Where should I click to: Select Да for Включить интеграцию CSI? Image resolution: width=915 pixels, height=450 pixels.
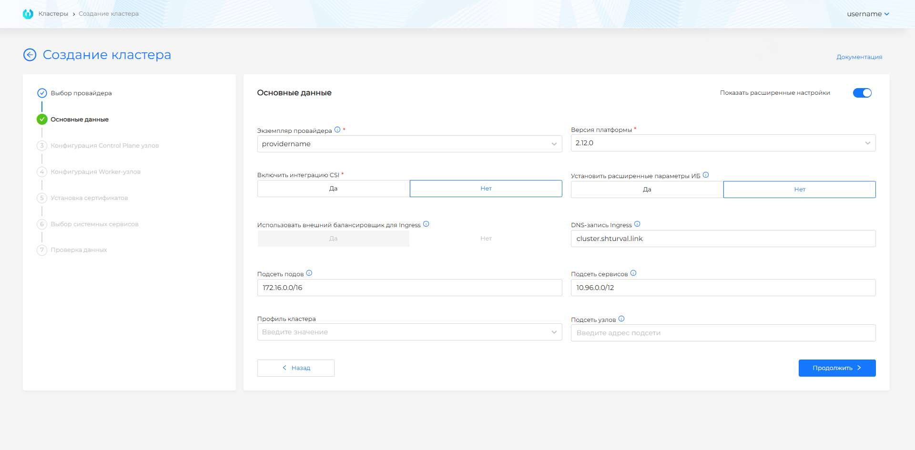(333, 189)
